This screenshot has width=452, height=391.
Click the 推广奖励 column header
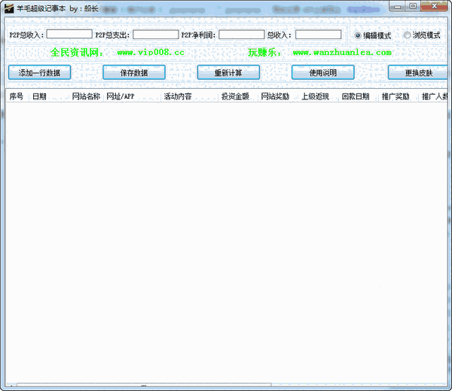tap(399, 96)
